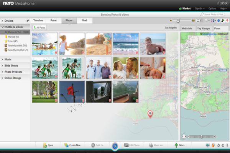
Task: Adjust the thumbnail size slider handle
Action: tap(178, 21)
